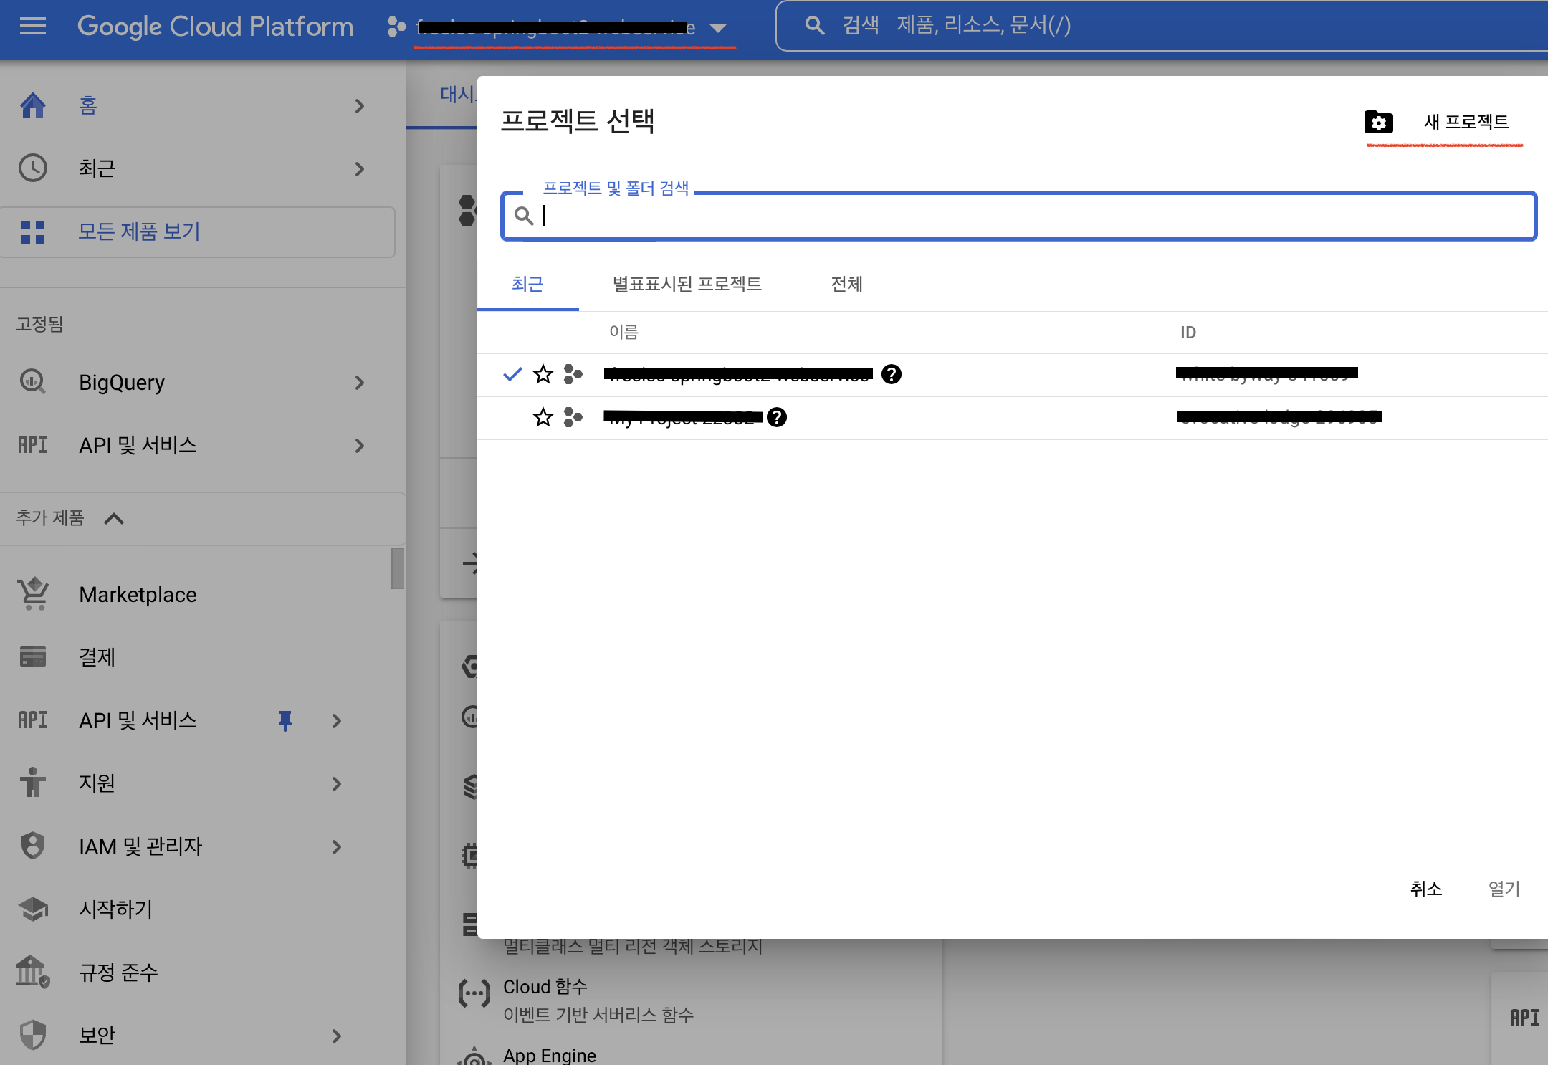Click the help icon beside the first project
Image resolution: width=1548 pixels, height=1065 pixels.
pyautogui.click(x=891, y=374)
